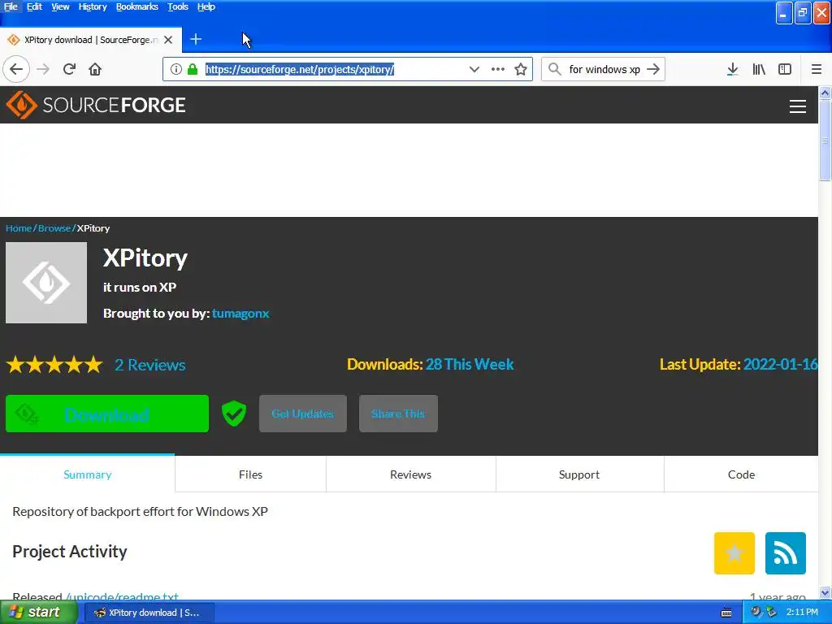The width and height of the screenshot is (832, 624).
Task: Open the Firefox hamburger menu
Action: click(x=817, y=69)
